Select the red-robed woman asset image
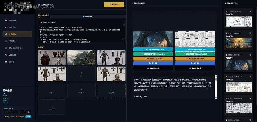The width and height of the screenshot is (257, 122). pyautogui.click(x=52, y=57)
